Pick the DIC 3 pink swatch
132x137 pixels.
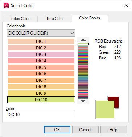[41, 54]
